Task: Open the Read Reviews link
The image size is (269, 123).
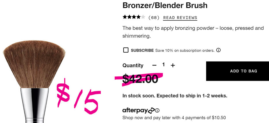Action: click(x=180, y=18)
